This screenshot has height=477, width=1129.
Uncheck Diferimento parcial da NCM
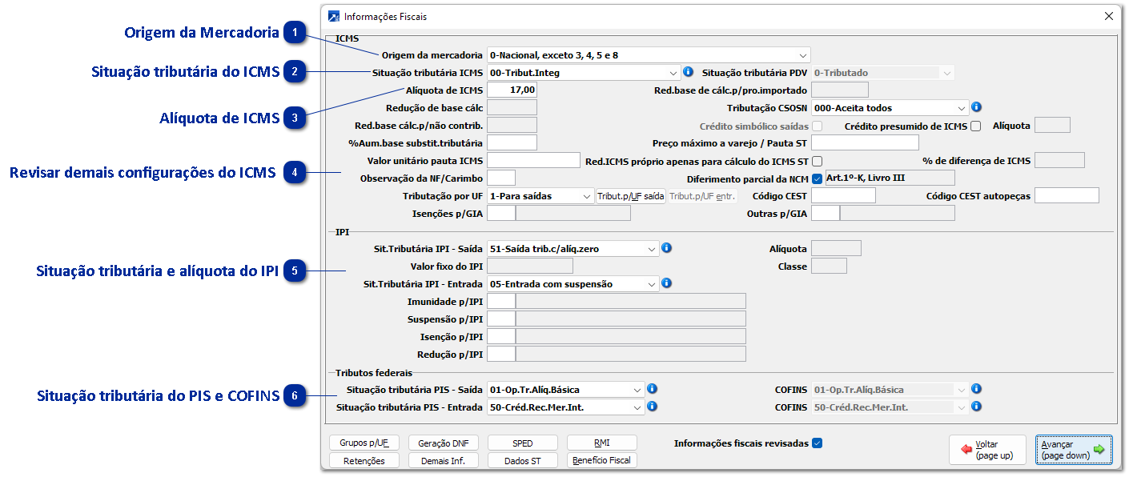tap(817, 178)
